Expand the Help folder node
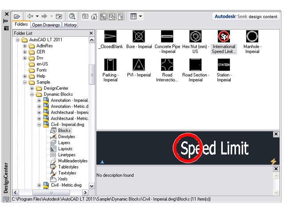Viewport: 284px width, 213px height. pos(25,76)
